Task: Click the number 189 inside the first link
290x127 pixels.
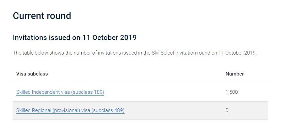Action: pos(99,92)
